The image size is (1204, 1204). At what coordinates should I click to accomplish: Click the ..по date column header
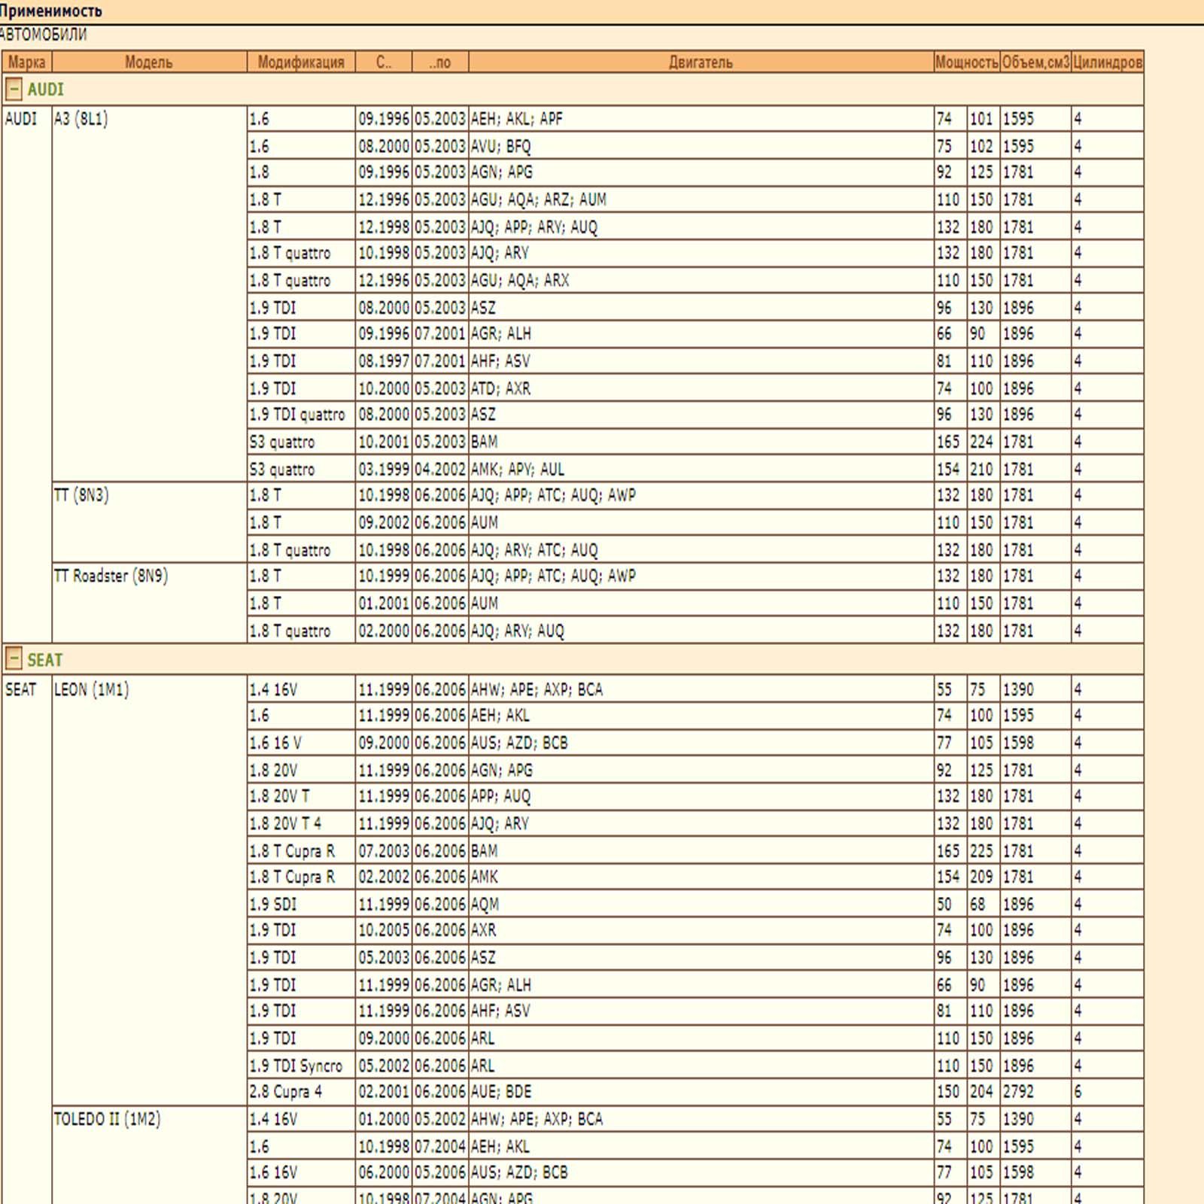[x=440, y=62]
